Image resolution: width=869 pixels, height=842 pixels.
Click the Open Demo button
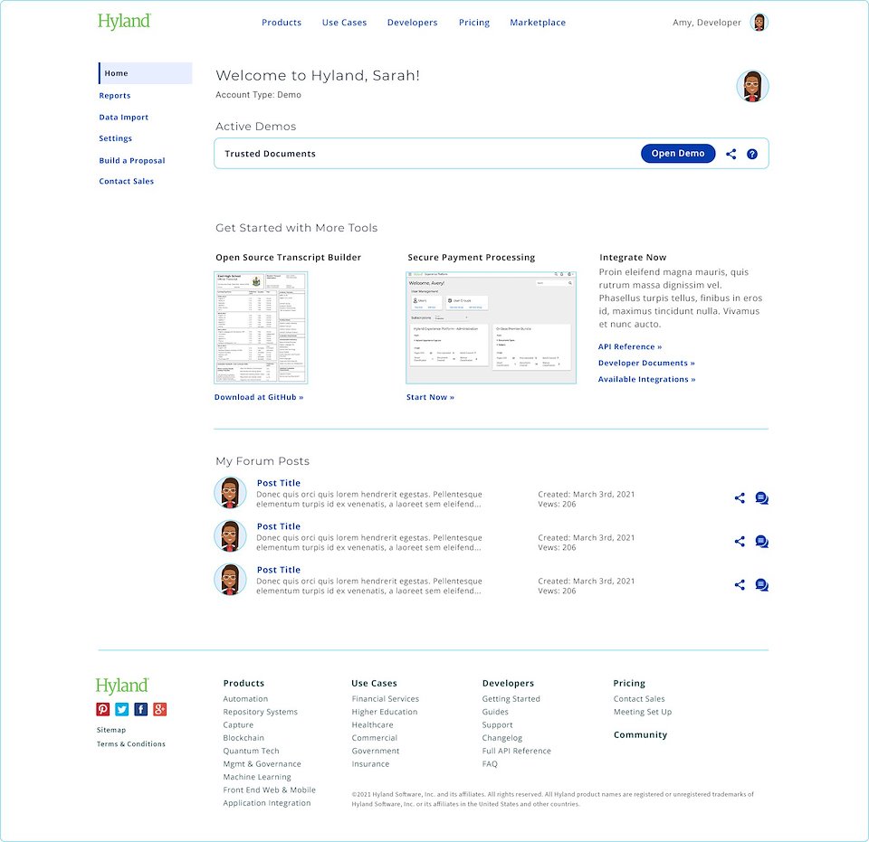[x=678, y=154]
